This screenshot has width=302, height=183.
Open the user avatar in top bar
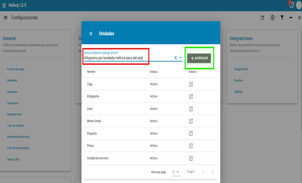299,5
